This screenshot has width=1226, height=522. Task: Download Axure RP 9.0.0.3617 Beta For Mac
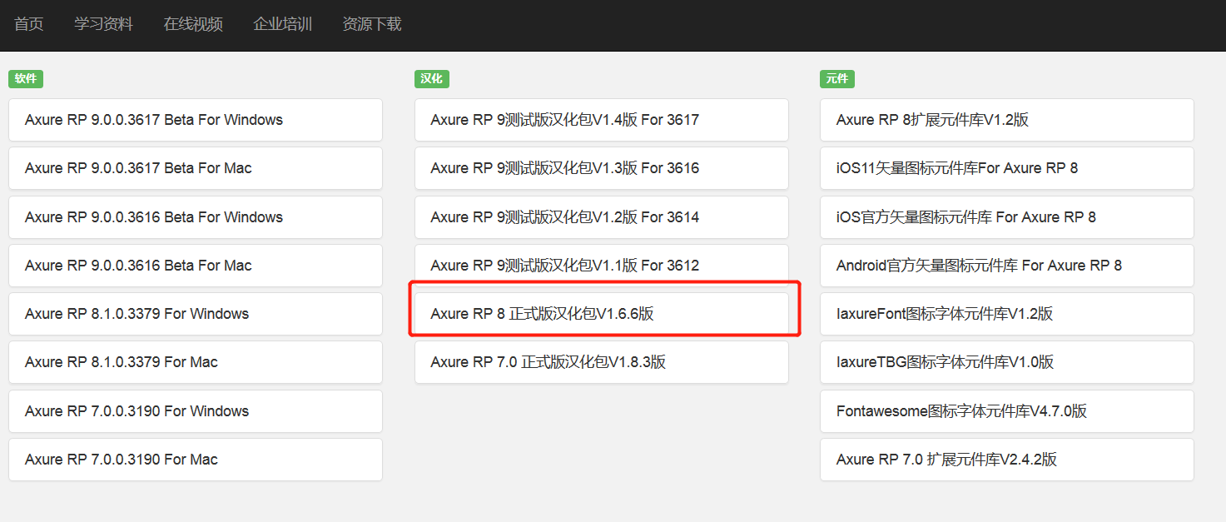click(x=196, y=168)
